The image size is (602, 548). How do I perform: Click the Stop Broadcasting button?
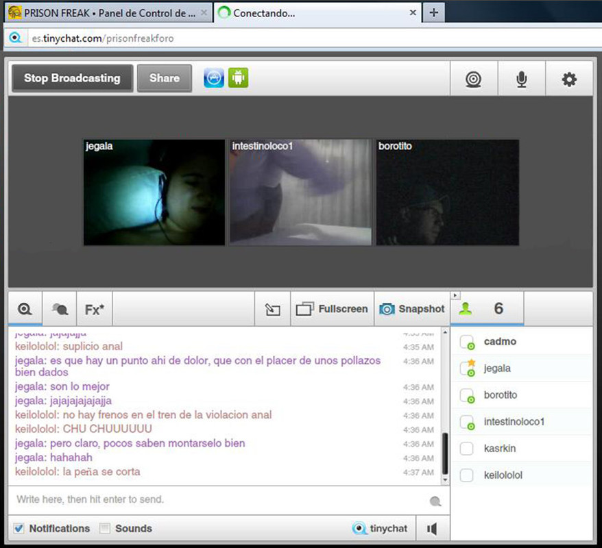click(72, 78)
